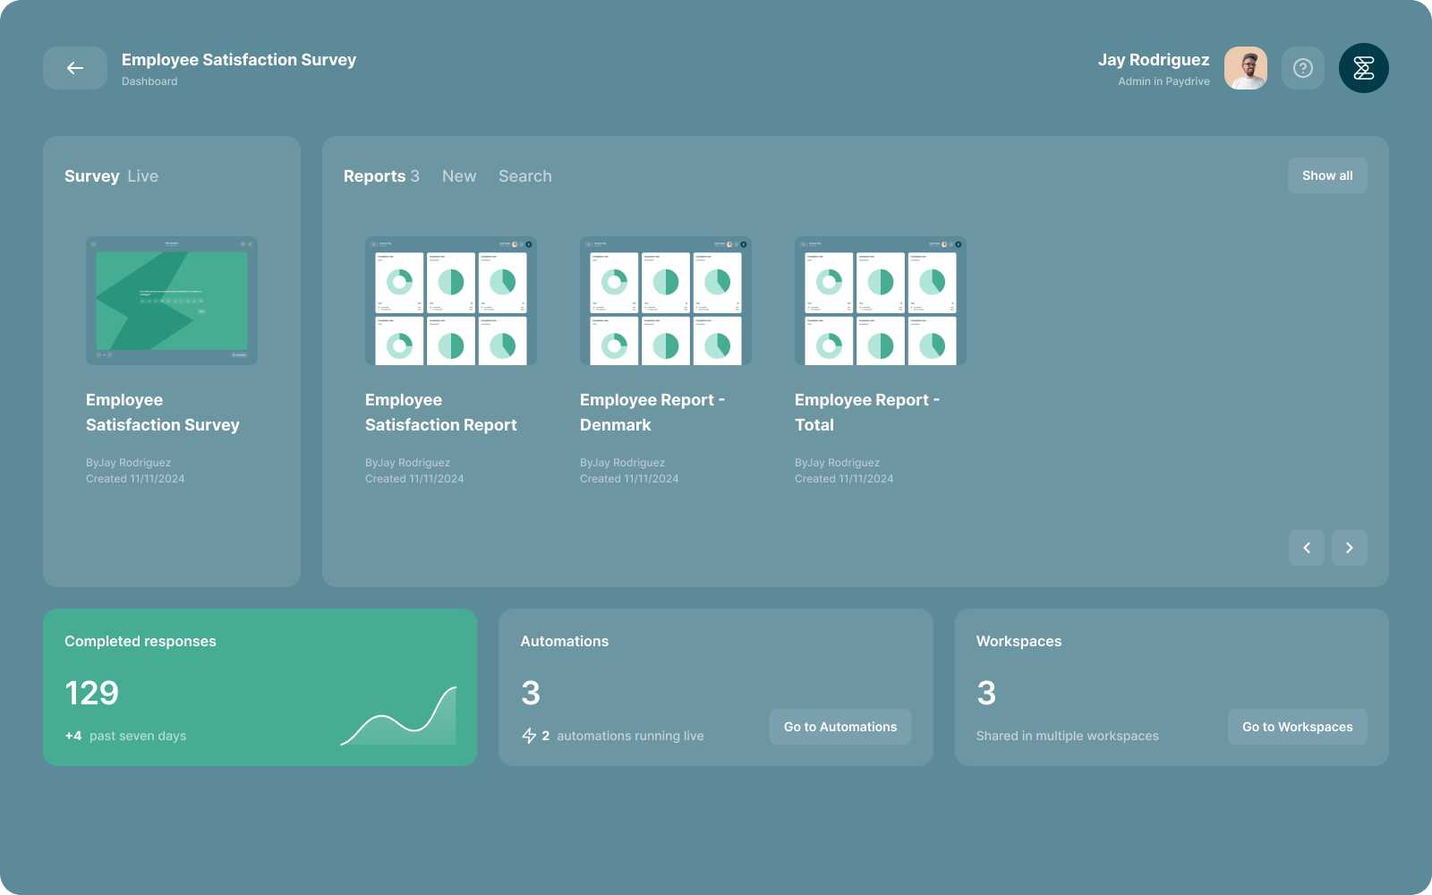Click the Employee Satisfaction Report title
1432x895 pixels.
coord(441,413)
